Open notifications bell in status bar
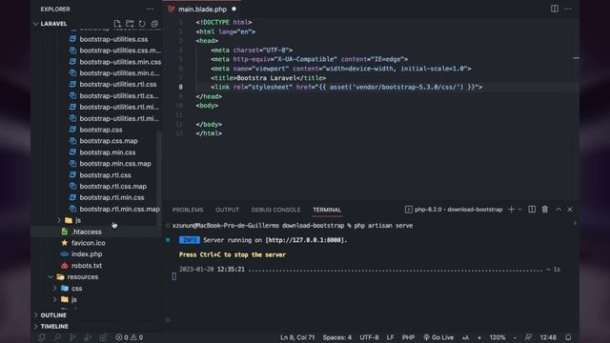Image resolution: width=610 pixels, height=343 pixels. click(568, 337)
